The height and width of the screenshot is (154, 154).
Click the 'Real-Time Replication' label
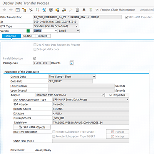click(25, 132)
